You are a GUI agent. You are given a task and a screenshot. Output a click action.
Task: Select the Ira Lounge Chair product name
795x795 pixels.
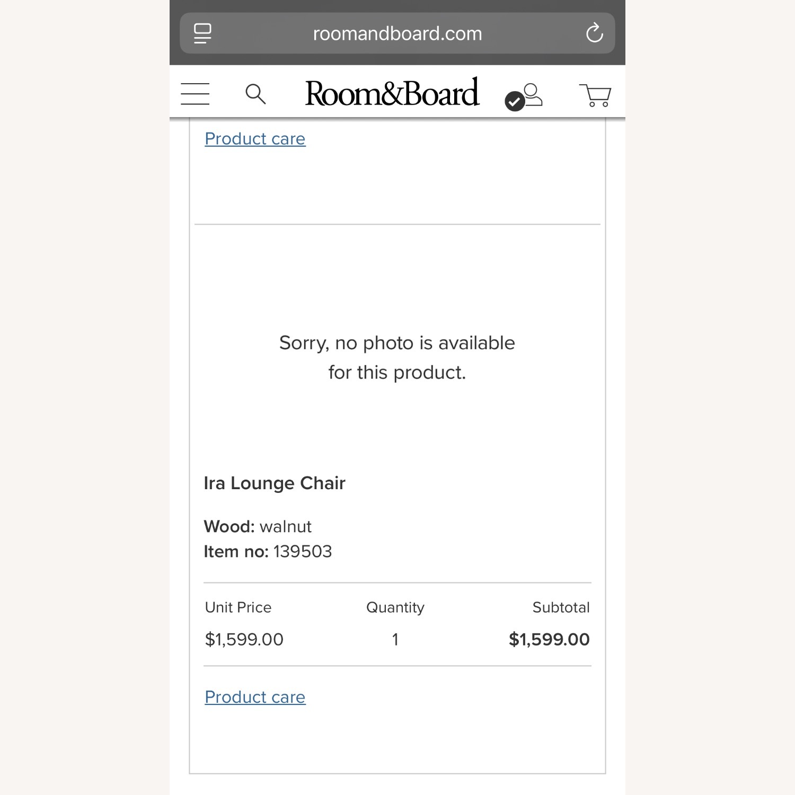tap(275, 483)
